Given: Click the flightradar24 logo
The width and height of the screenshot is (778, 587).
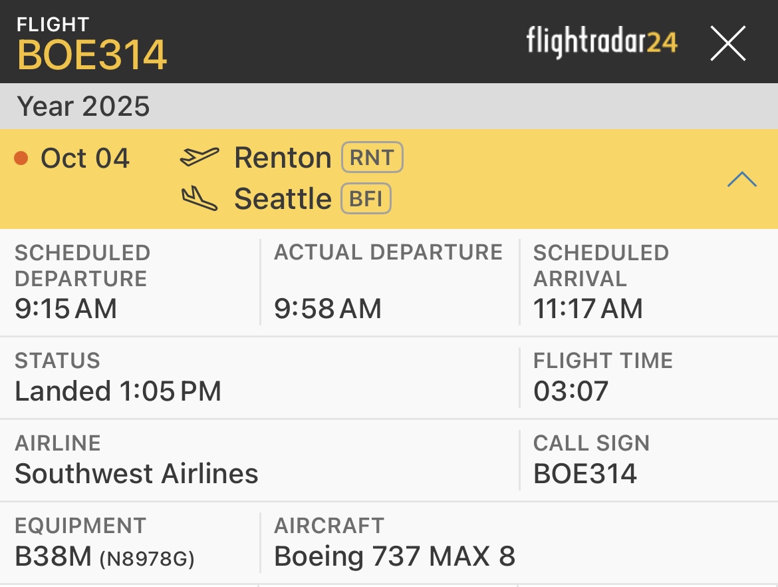Looking at the screenshot, I should [x=602, y=43].
